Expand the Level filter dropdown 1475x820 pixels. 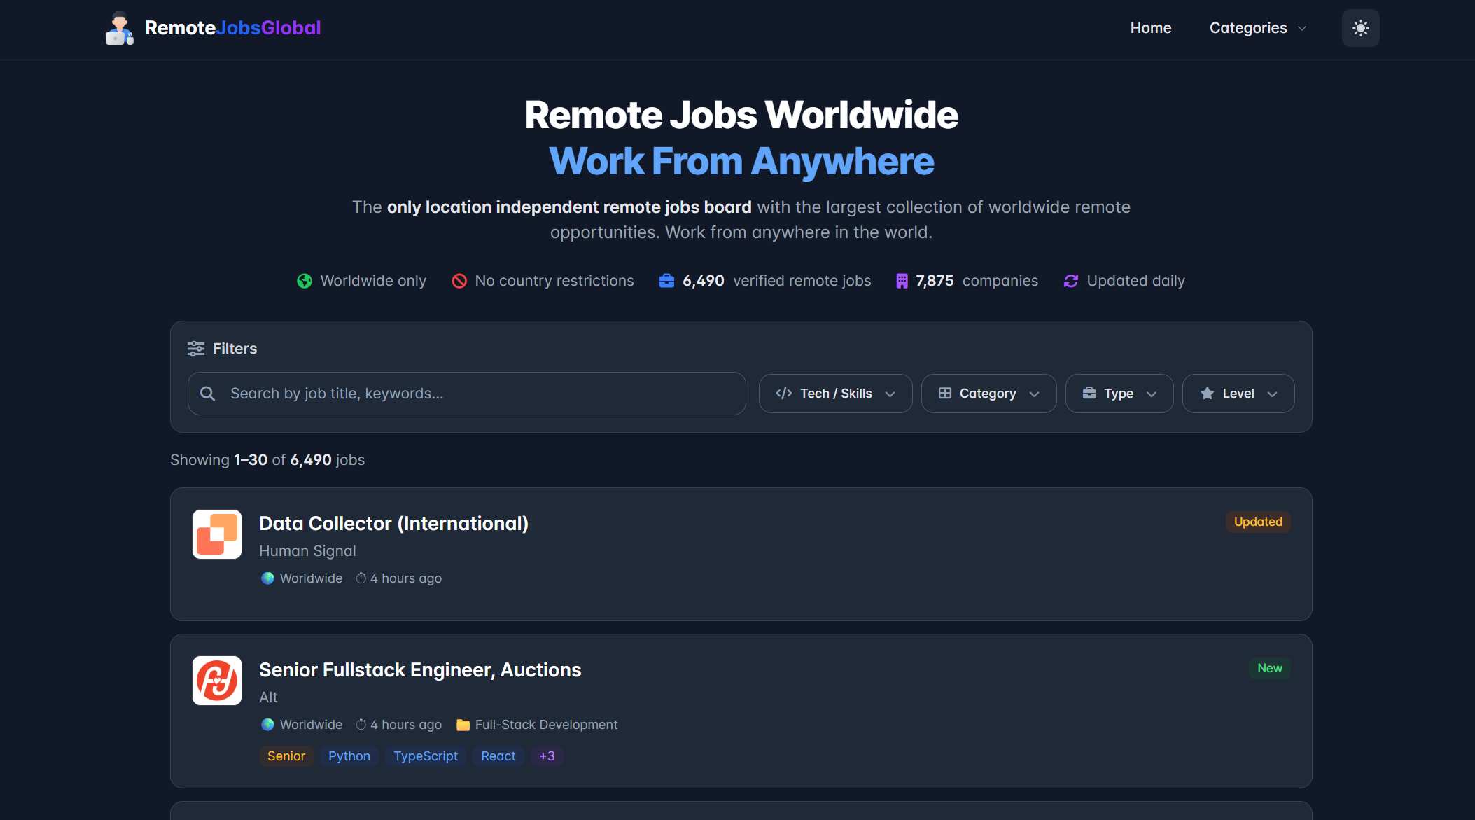(x=1238, y=393)
